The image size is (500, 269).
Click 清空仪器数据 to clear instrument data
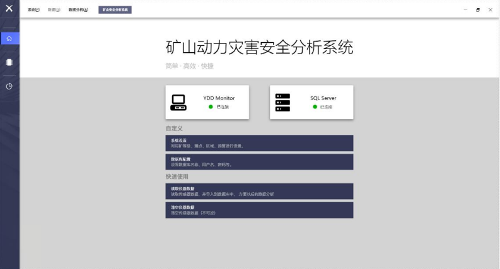(x=259, y=210)
